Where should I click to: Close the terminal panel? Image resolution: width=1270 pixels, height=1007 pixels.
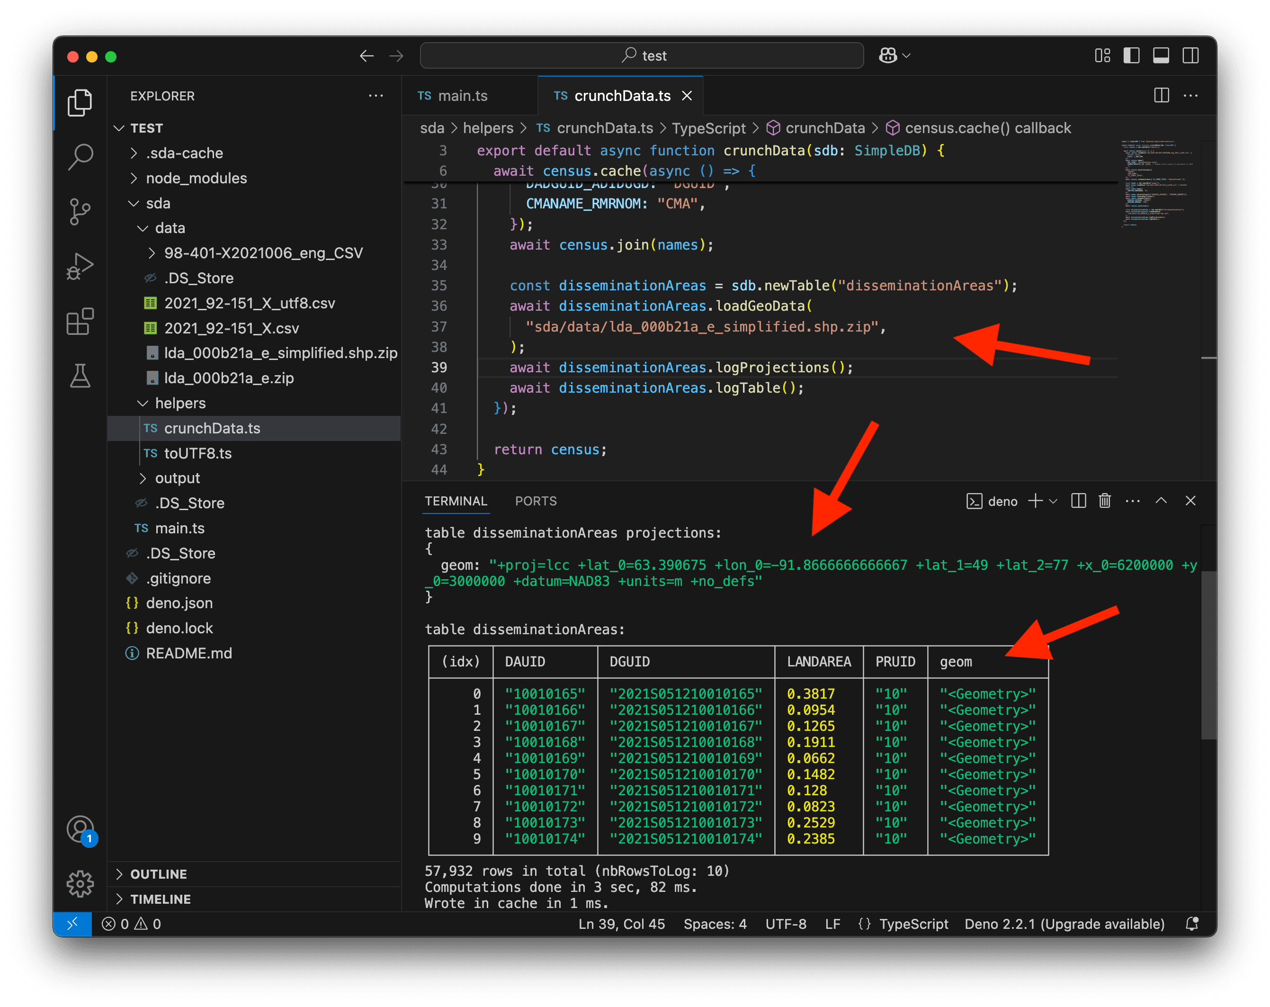click(x=1190, y=501)
